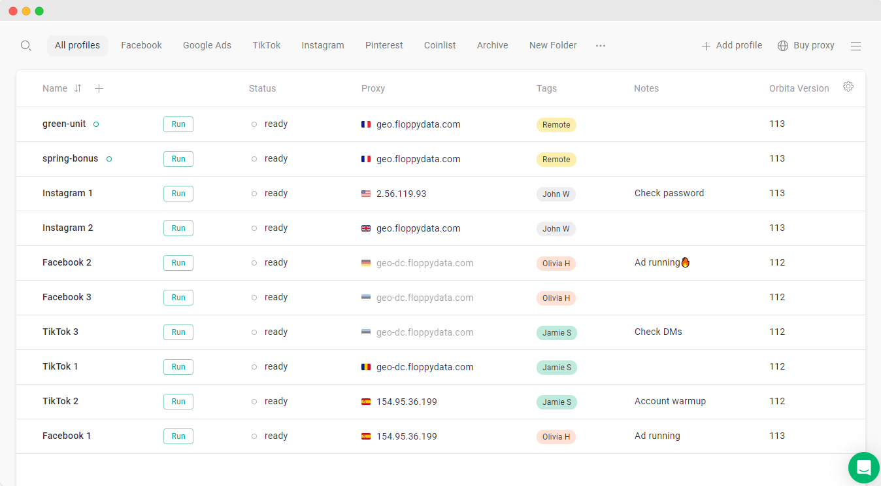Click the US flag next to 2.56.119.93
This screenshot has height=486, width=881.
366,194
